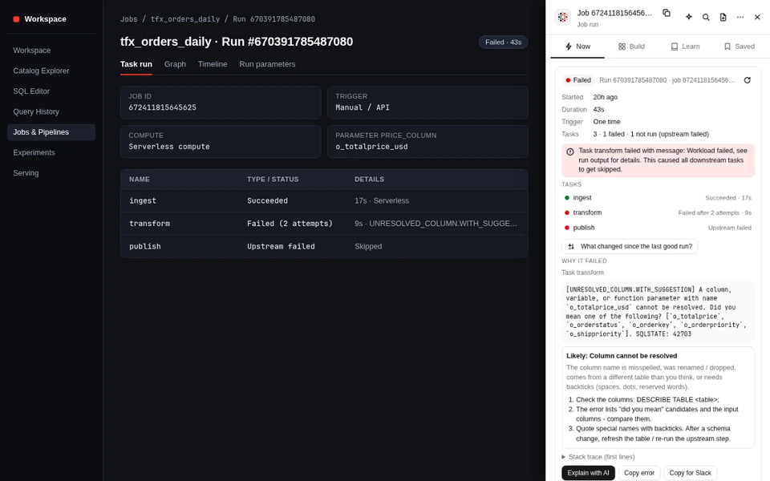Expand the Stack trace (first lines) section

598,457
